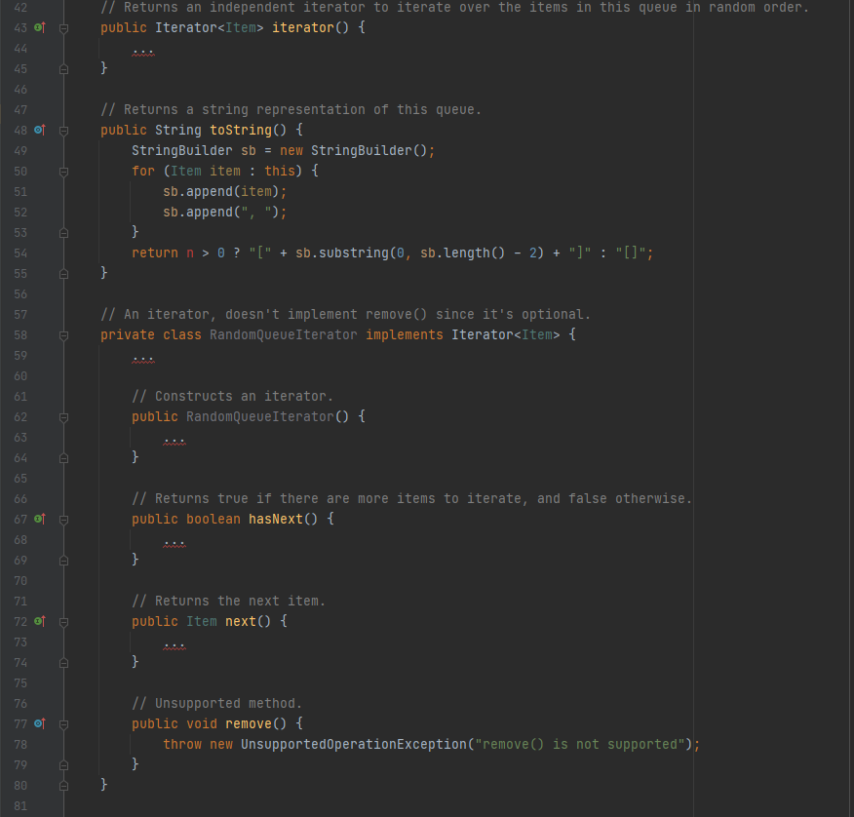
Task: Collapse the next() method using its fold marker on line 72
Action: point(63,623)
